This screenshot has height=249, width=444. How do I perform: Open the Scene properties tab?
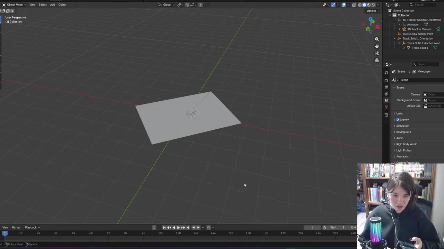[x=386, y=100]
